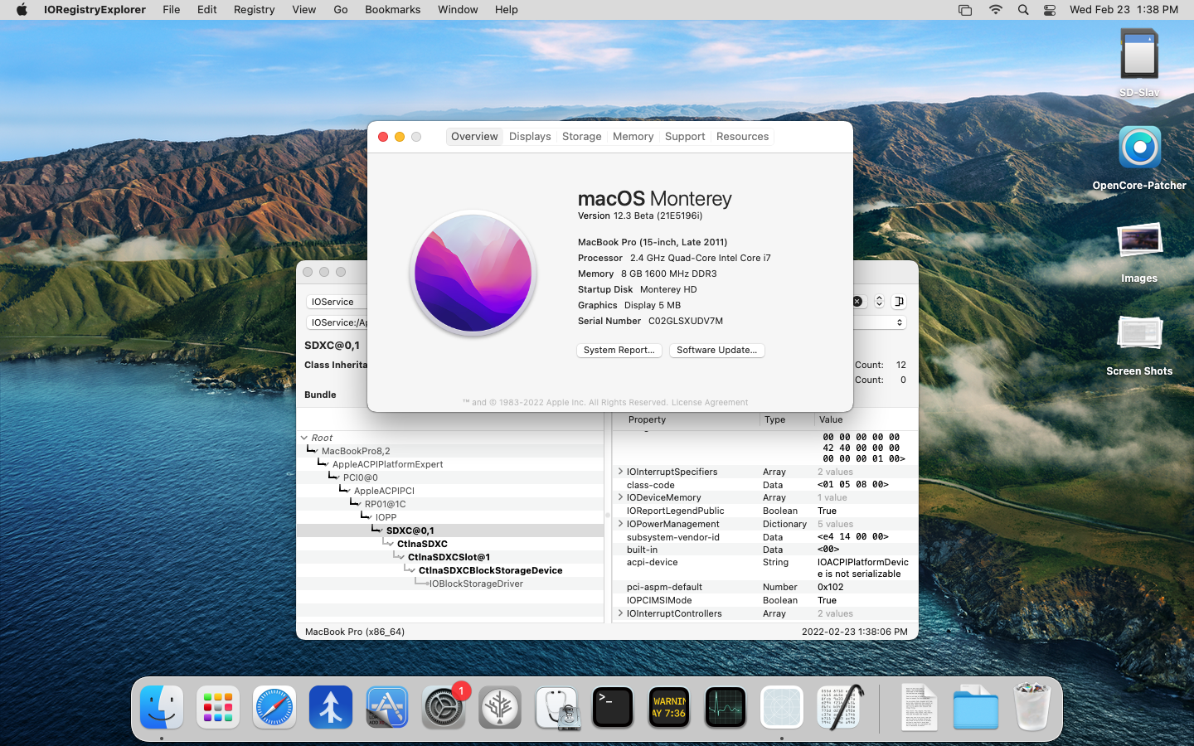Viewport: 1194px width, 746px height.
Task: Switch to the Storage tab
Action: [581, 137]
